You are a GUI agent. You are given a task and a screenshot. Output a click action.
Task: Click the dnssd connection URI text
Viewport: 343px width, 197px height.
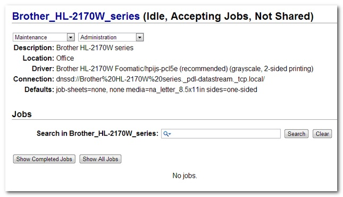tap(161, 79)
